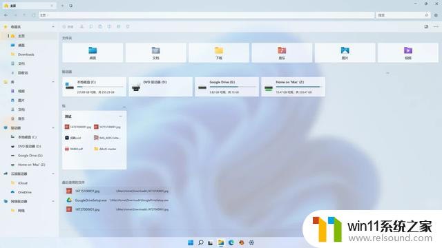442x248 pixels.
Task: Click the Share toolbar icon
Action: [x=118, y=27]
